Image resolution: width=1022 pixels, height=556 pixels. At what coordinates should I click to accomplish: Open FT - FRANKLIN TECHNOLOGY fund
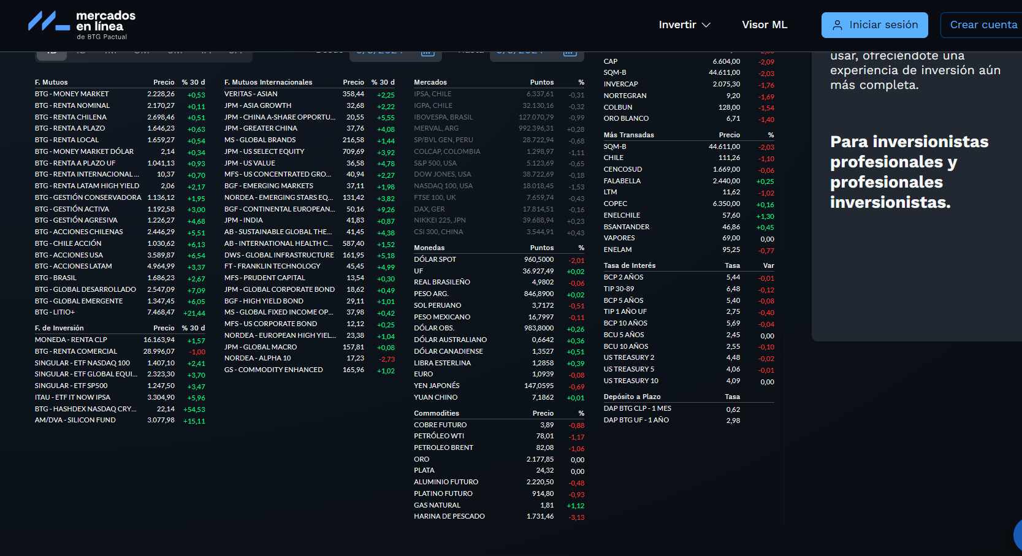pyautogui.click(x=310, y=266)
